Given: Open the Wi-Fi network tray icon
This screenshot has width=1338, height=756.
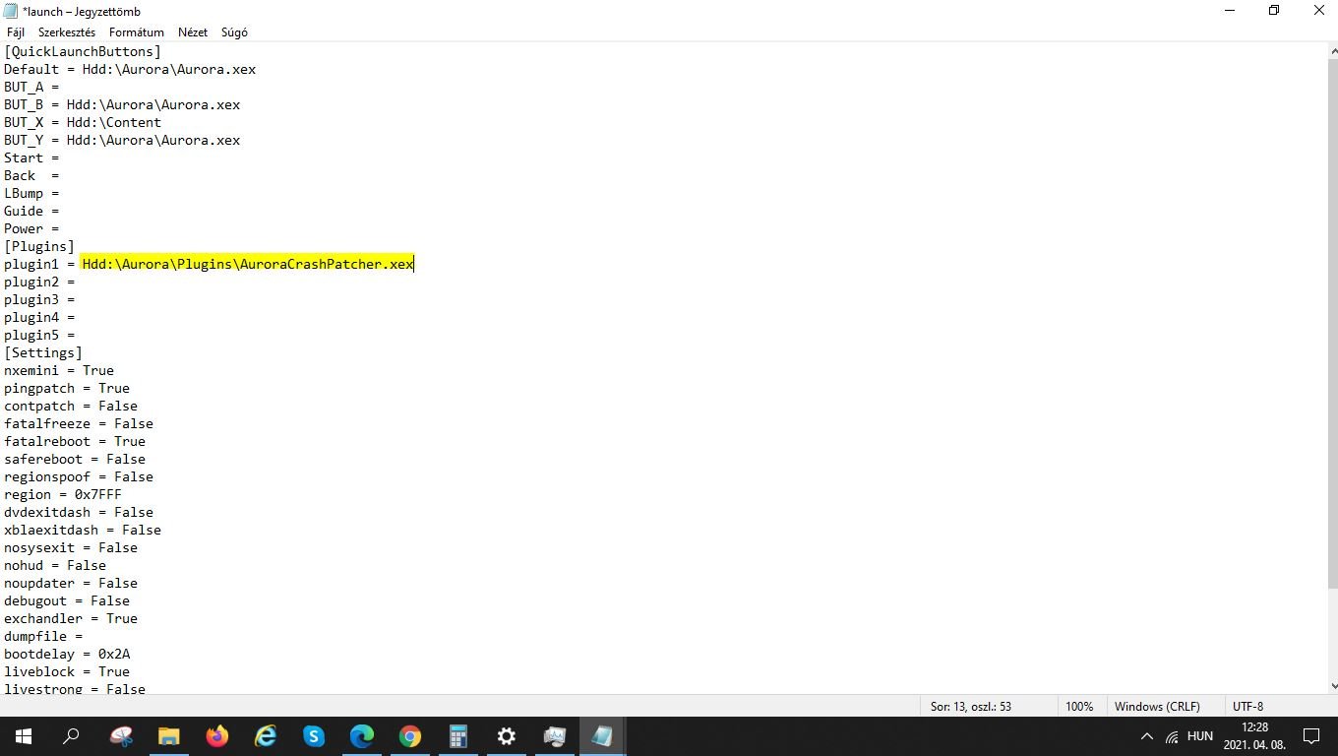Looking at the screenshot, I should click(1172, 736).
